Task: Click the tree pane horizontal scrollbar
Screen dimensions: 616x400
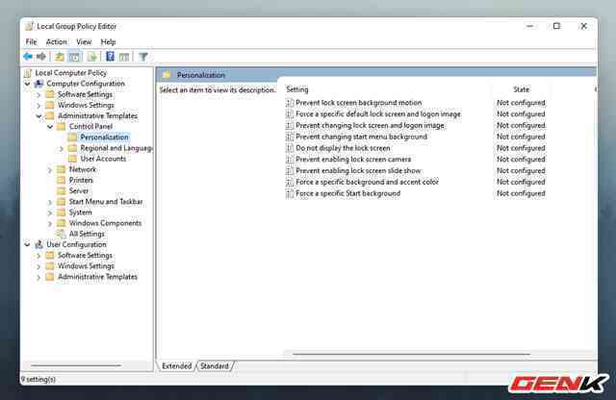Action: [x=76, y=365]
